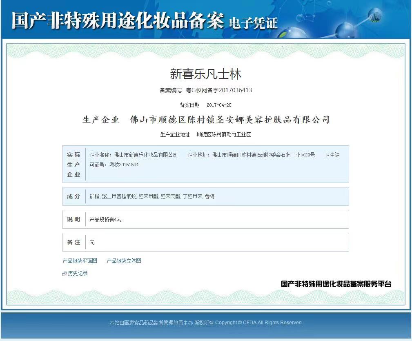Image resolution: width=412 pixels, height=341 pixels.
Task: Click the expand icon beside 历史记录
Action: (x=64, y=274)
